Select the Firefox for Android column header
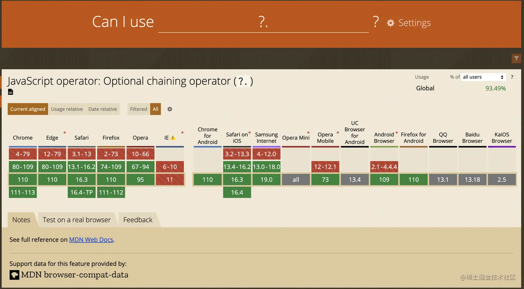The height and width of the screenshot is (289, 524). pyautogui.click(x=413, y=138)
